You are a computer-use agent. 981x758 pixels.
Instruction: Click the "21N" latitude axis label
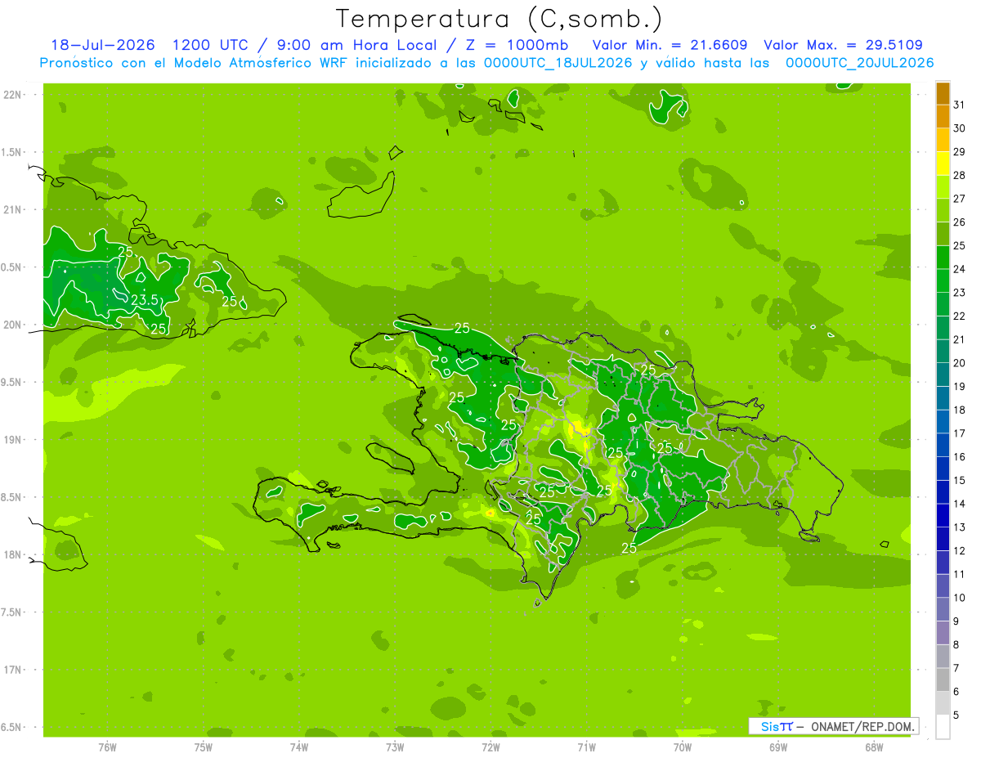13,209
